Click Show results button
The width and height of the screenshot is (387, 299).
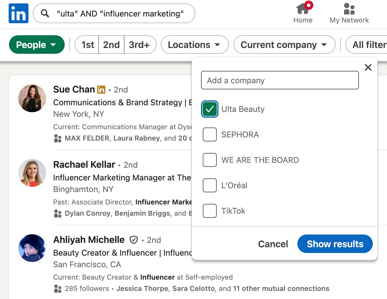(335, 244)
